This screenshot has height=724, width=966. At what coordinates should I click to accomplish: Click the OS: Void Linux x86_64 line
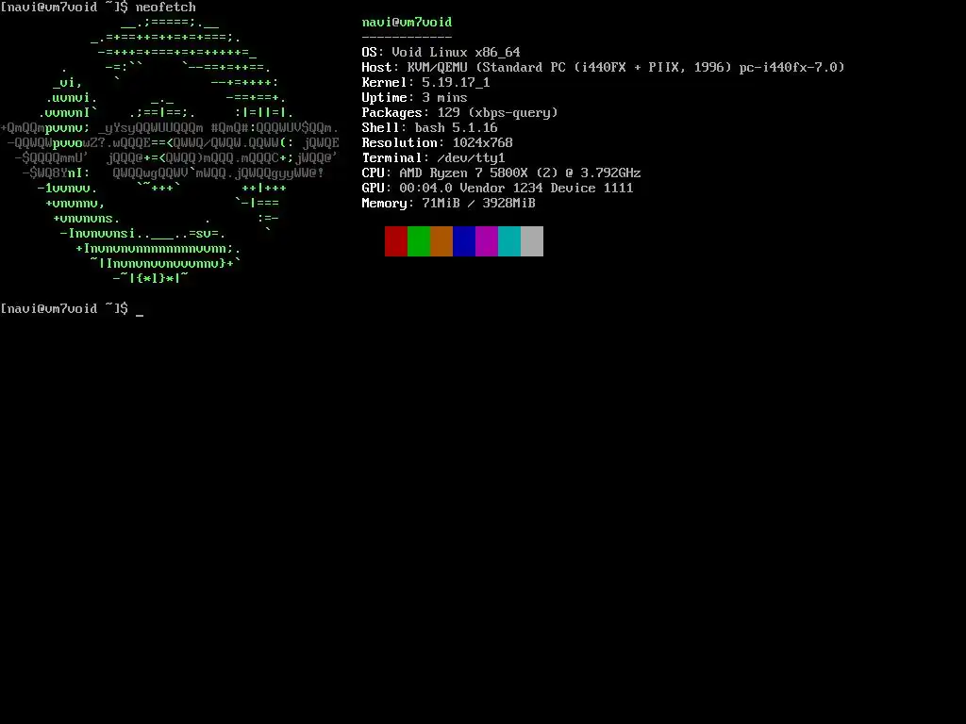coord(441,53)
